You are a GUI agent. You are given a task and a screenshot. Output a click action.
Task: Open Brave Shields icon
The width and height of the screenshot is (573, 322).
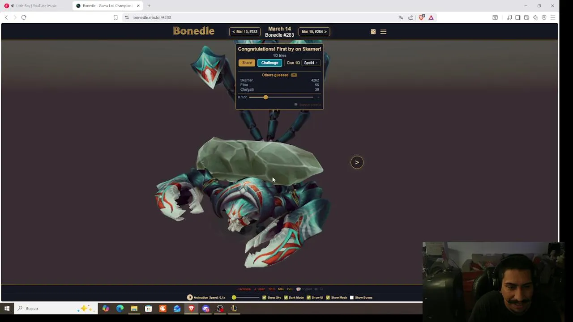click(x=421, y=17)
